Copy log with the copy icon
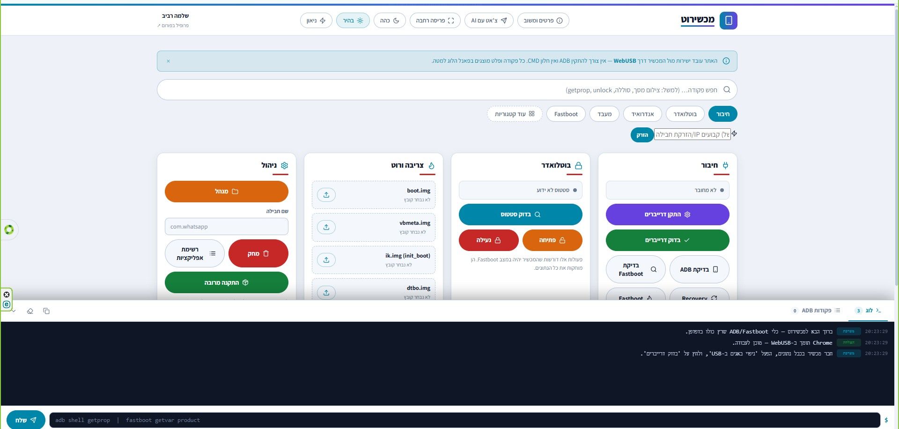 [x=46, y=311]
